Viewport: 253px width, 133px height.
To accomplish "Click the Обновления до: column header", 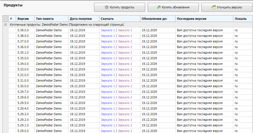I will click(158, 19).
